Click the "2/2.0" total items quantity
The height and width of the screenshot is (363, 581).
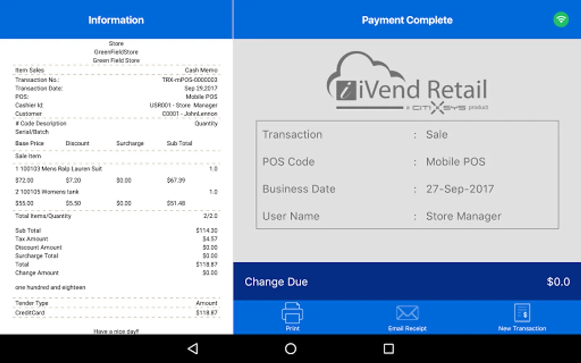pyautogui.click(x=210, y=216)
